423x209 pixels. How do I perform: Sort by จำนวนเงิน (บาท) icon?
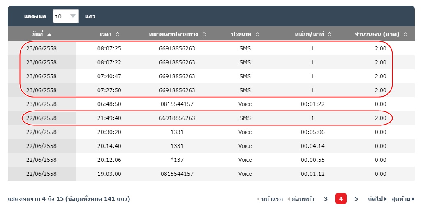click(405, 34)
